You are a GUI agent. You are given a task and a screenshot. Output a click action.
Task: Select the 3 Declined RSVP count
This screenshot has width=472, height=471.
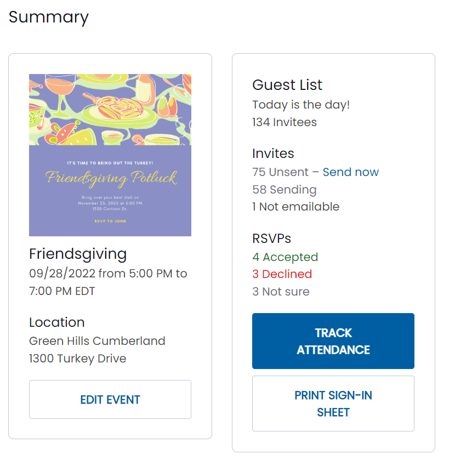282,274
